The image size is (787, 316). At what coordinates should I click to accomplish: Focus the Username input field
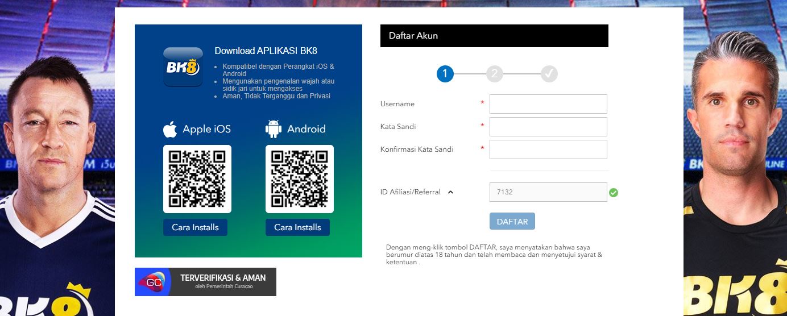point(548,104)
